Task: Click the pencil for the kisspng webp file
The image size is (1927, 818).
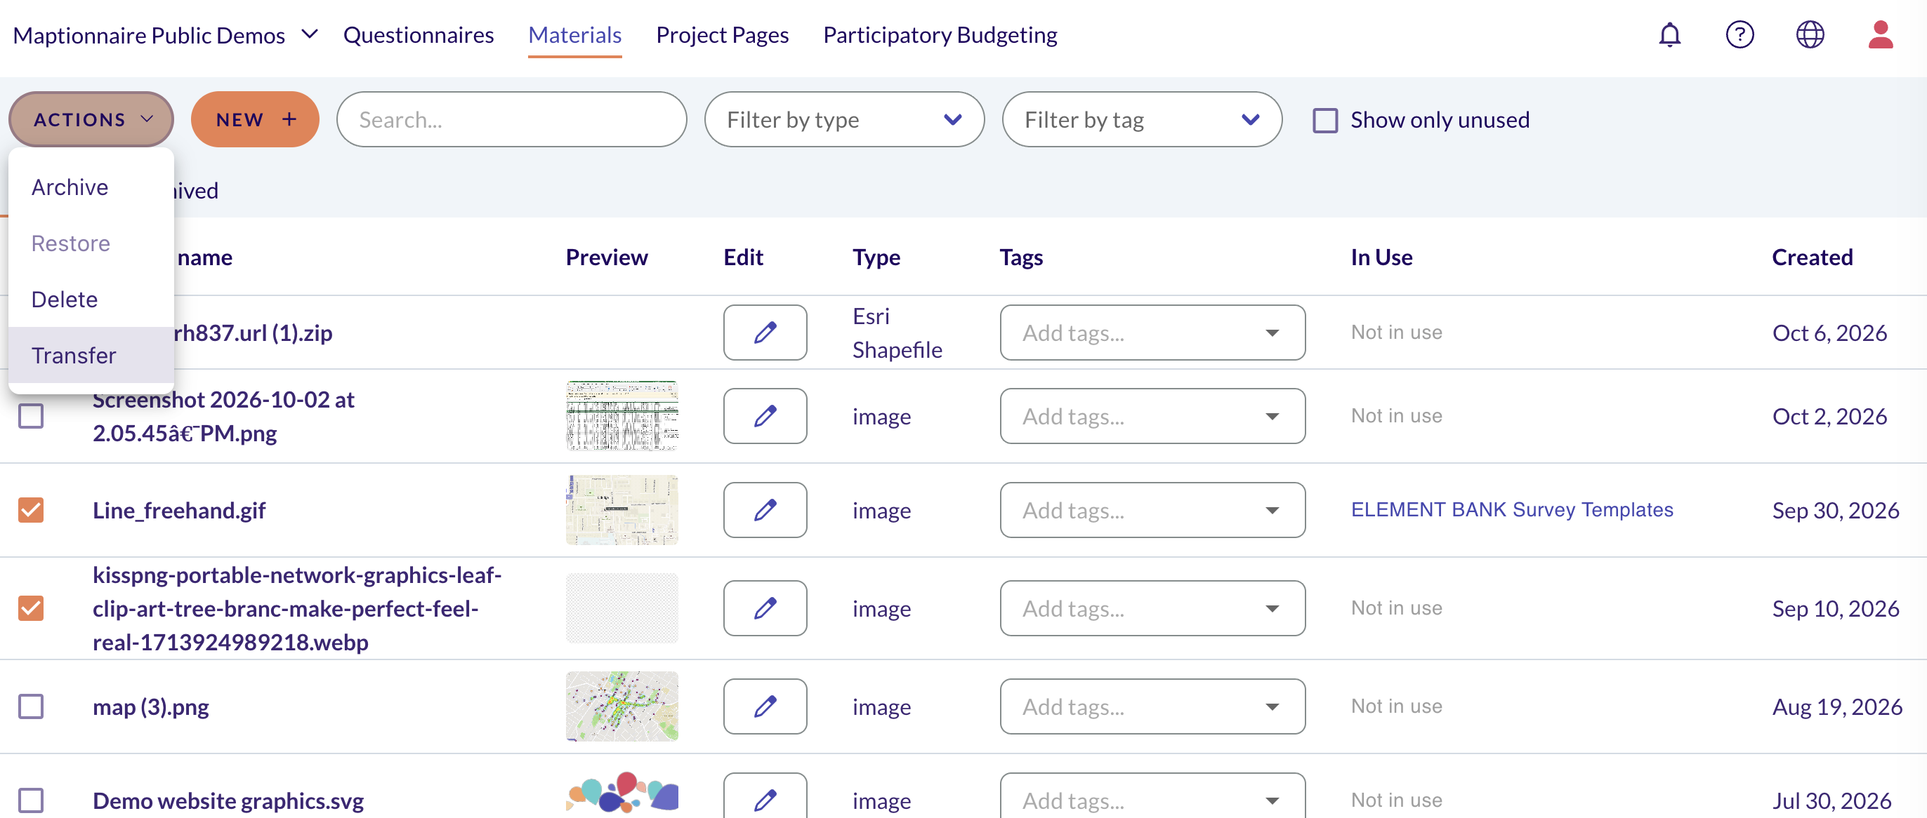Action: point(765,608)
